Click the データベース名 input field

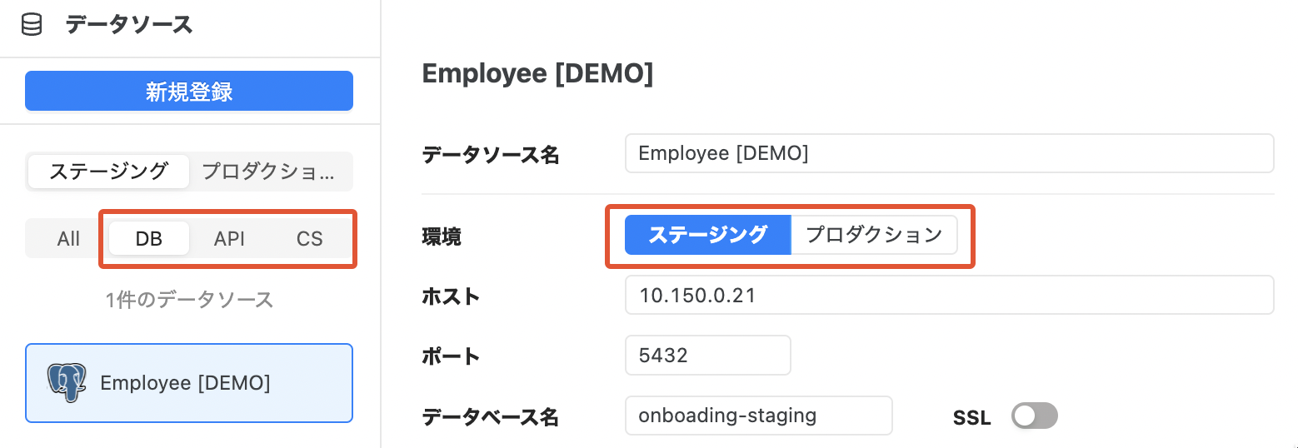[x=759, y=416]
